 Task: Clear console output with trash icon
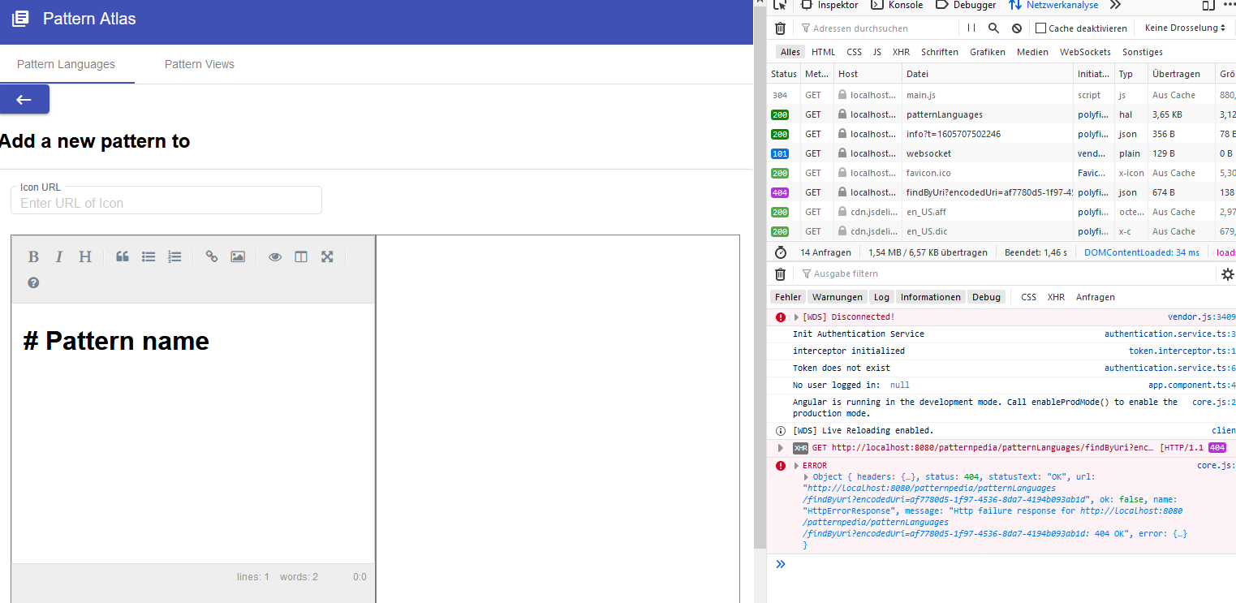pyautogui.click(x=780, y=274)
